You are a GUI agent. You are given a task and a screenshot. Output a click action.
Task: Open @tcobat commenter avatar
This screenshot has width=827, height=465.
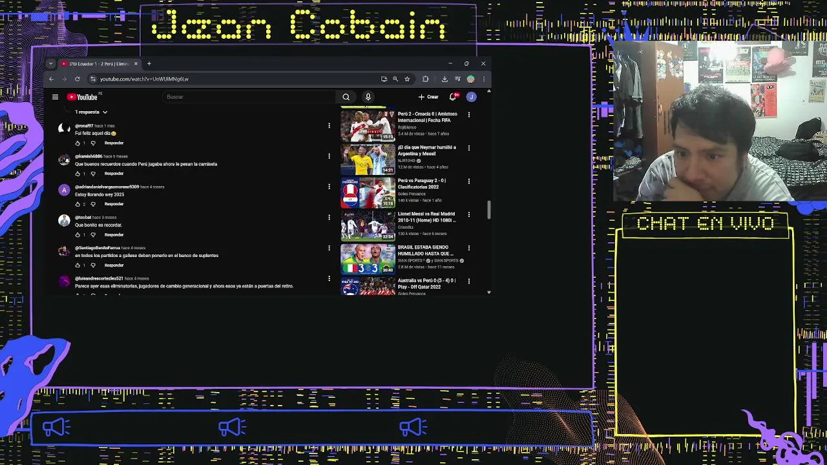click(x=64, y=221)
